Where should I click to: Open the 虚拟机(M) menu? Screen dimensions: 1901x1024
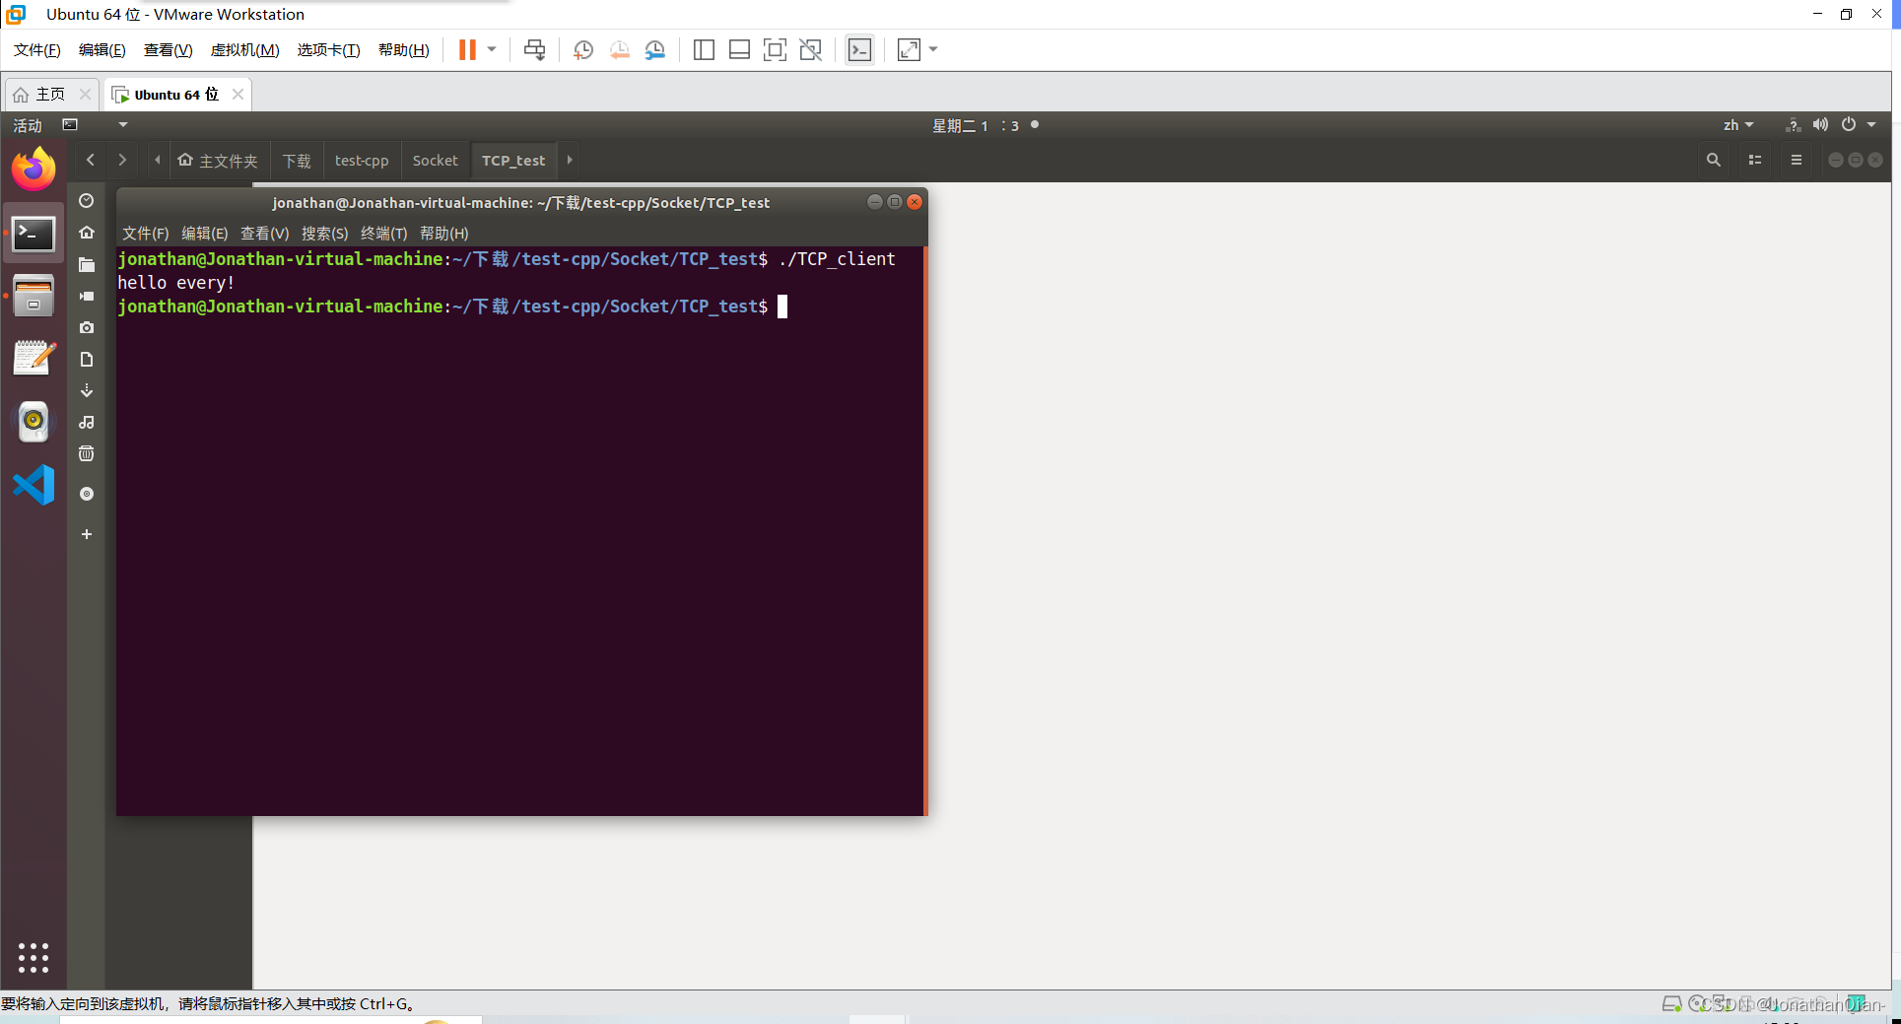click(x=244, y=50)
